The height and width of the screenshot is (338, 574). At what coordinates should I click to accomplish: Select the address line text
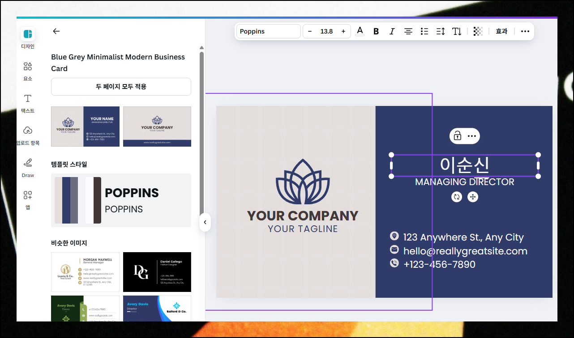click(x=463, y=237)
